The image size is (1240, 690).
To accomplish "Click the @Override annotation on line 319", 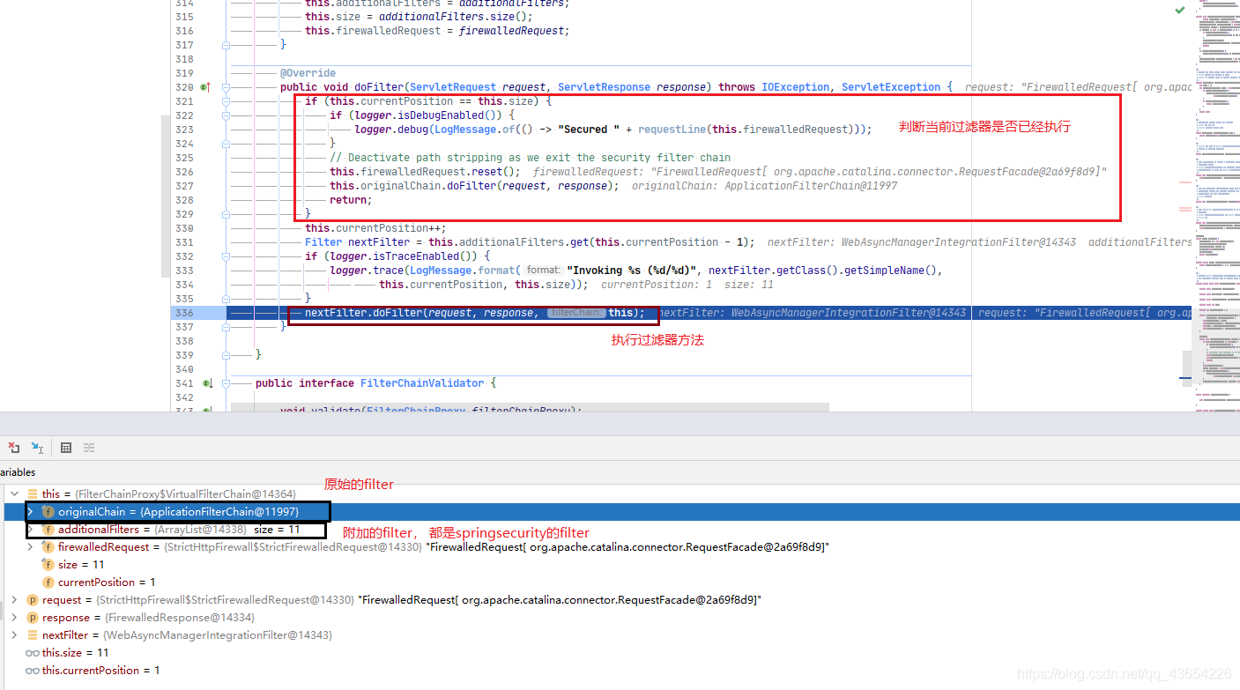I will click(308, 73).
